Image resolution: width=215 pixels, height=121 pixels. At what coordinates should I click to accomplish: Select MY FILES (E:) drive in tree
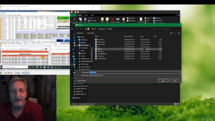tap(84, 64)
